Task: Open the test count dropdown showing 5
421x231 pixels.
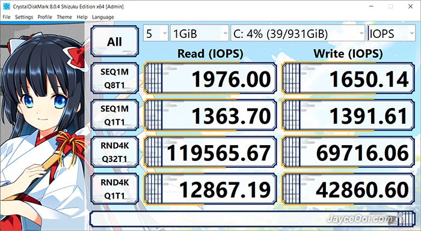Action: (156, 33)
